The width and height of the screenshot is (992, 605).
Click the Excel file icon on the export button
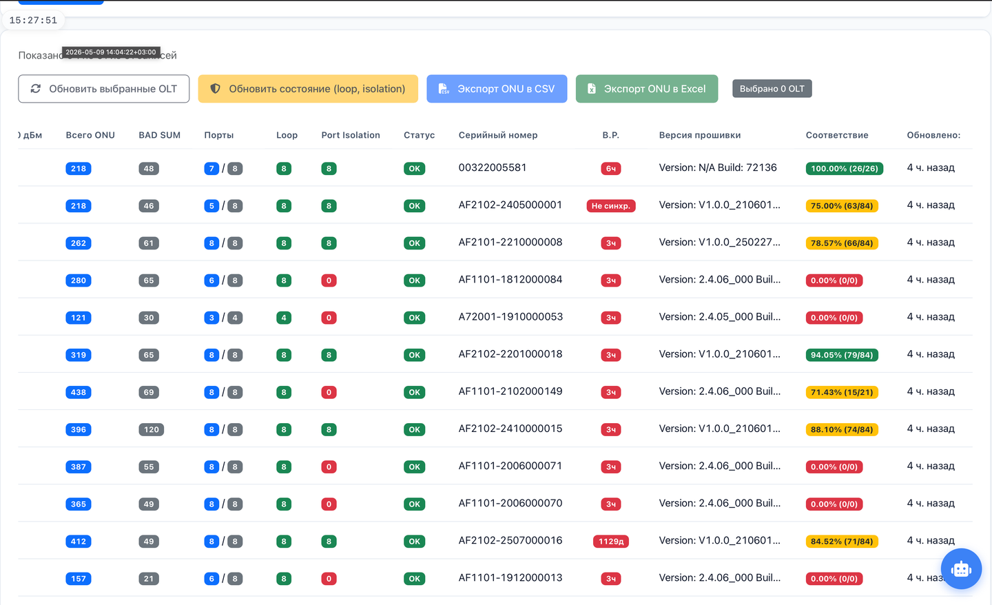(x=591, y=89)
